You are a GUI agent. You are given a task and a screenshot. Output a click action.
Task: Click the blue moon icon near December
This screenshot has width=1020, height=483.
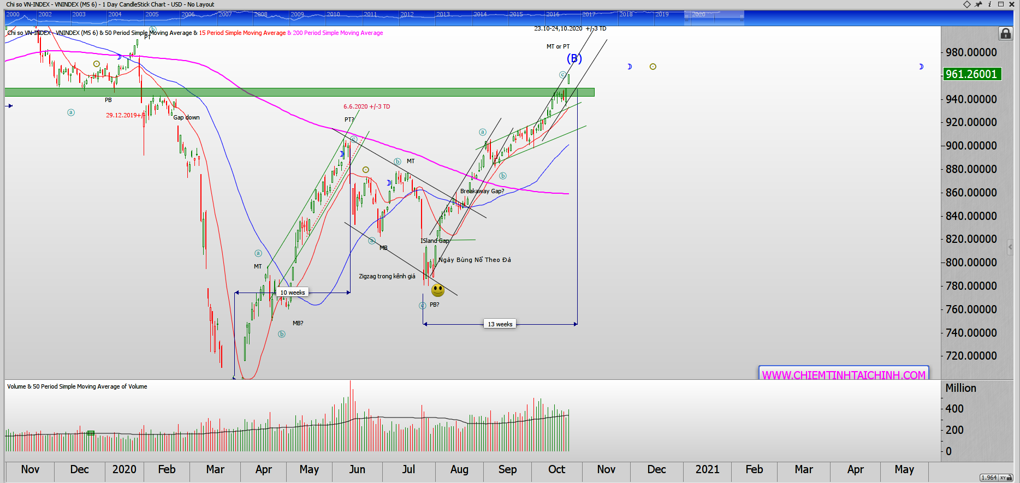630,67
